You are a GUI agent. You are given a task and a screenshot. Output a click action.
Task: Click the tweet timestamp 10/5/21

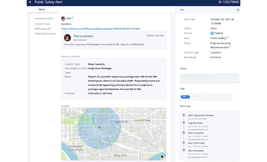[x=155, y=36]
